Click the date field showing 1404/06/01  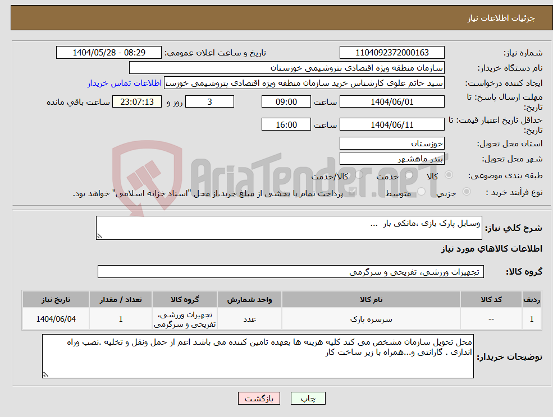click(x=391, y=101)
